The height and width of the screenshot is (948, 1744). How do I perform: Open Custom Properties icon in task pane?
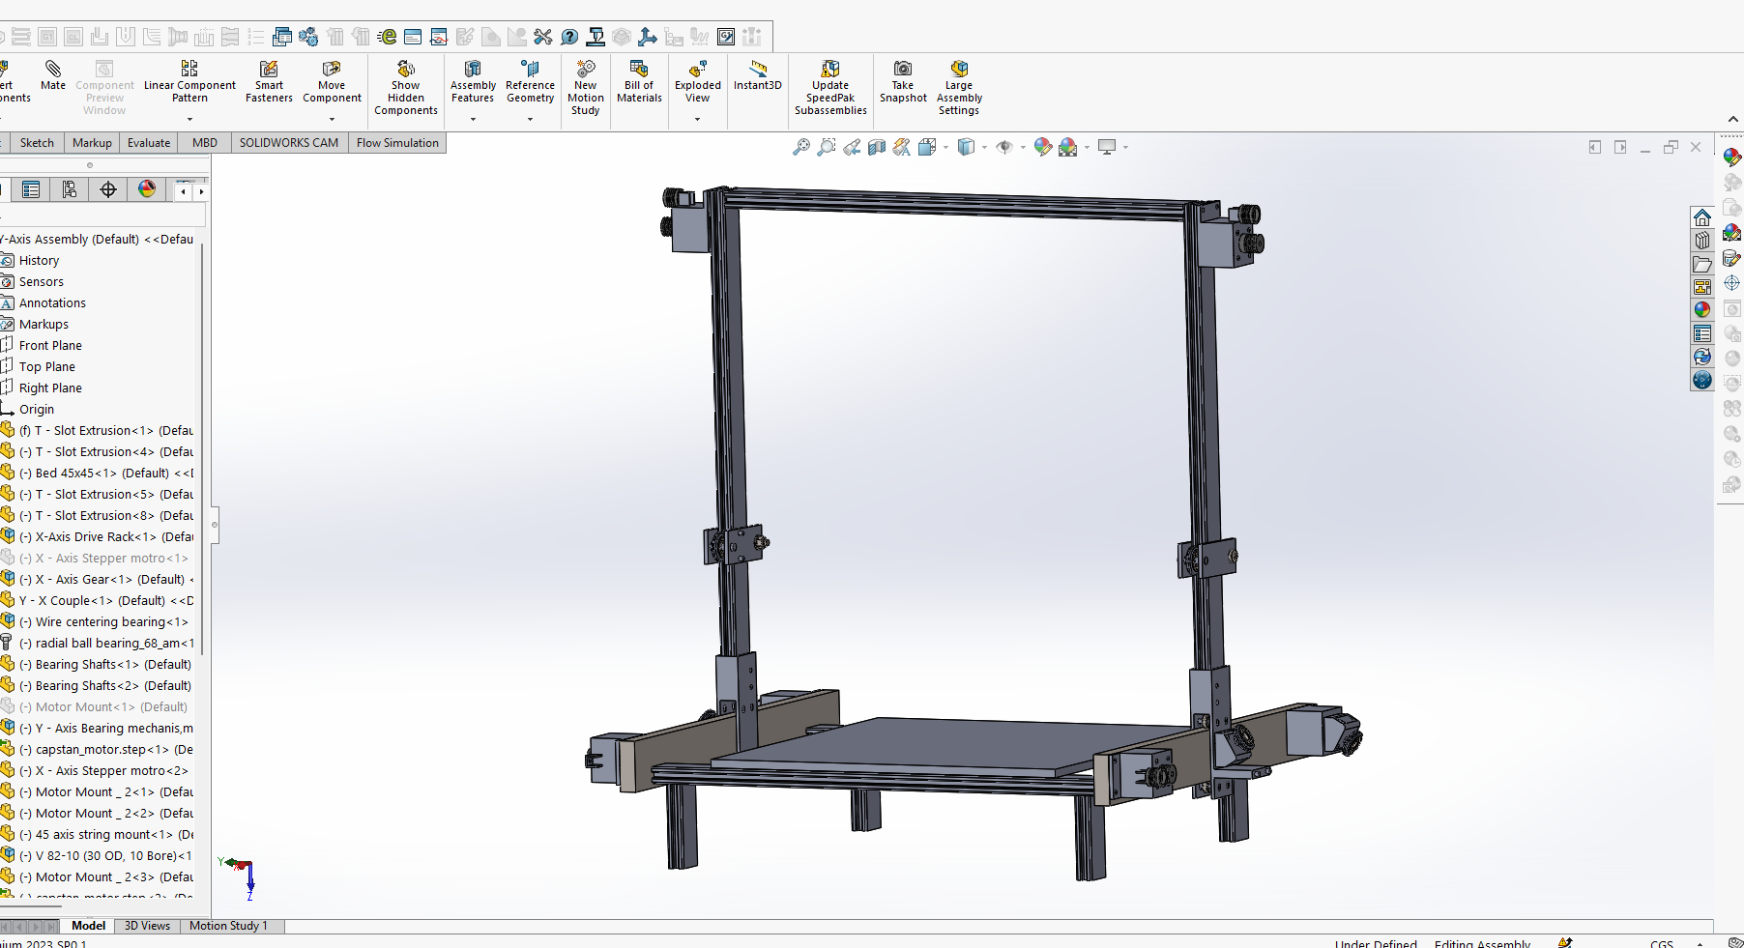coord(1702,333)
